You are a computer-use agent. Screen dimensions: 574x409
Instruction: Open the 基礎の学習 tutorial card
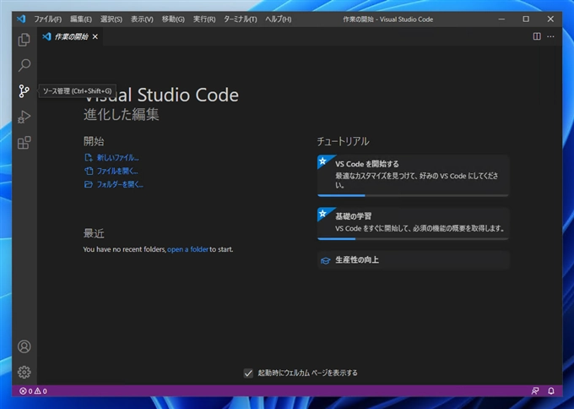pyautogui.click(x=413, y=224)
